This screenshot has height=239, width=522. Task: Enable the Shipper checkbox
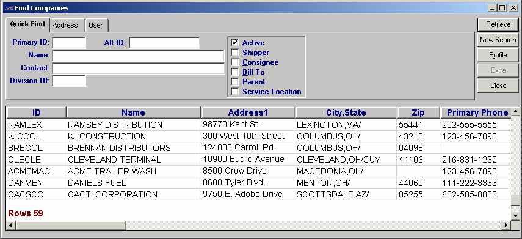click(x=235, y=53)
